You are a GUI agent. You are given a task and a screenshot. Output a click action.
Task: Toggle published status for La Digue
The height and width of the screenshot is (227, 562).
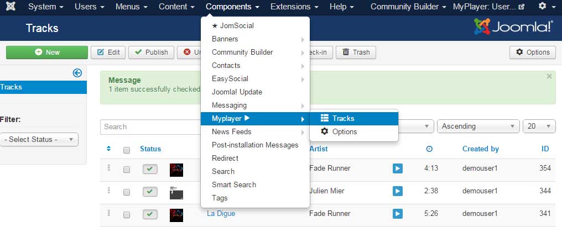click(150, 214)
